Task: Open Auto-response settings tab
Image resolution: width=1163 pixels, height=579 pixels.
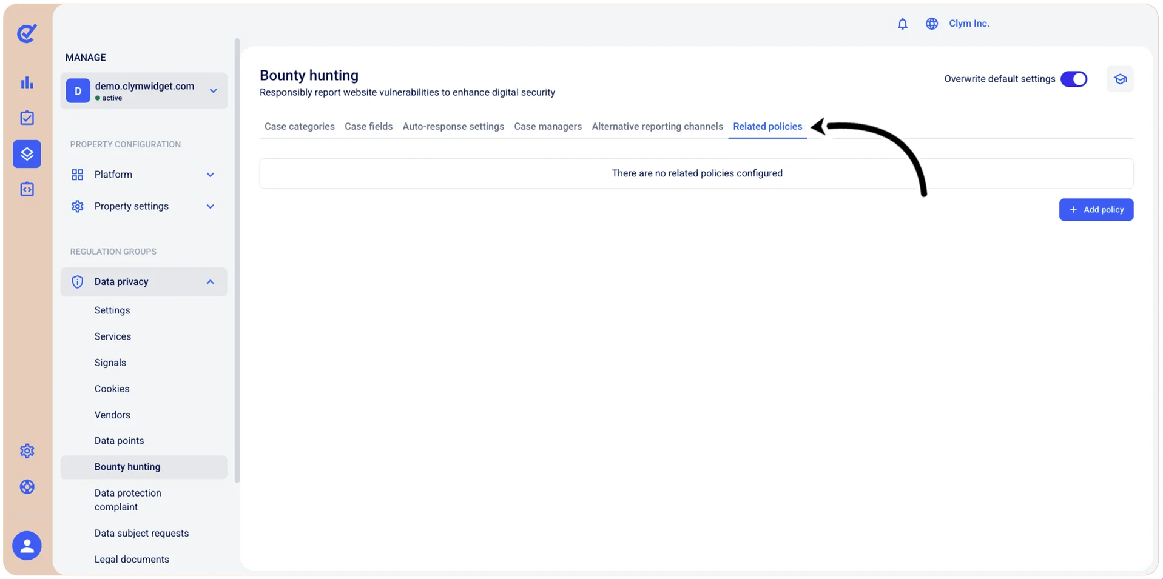Action: [453, 126]
